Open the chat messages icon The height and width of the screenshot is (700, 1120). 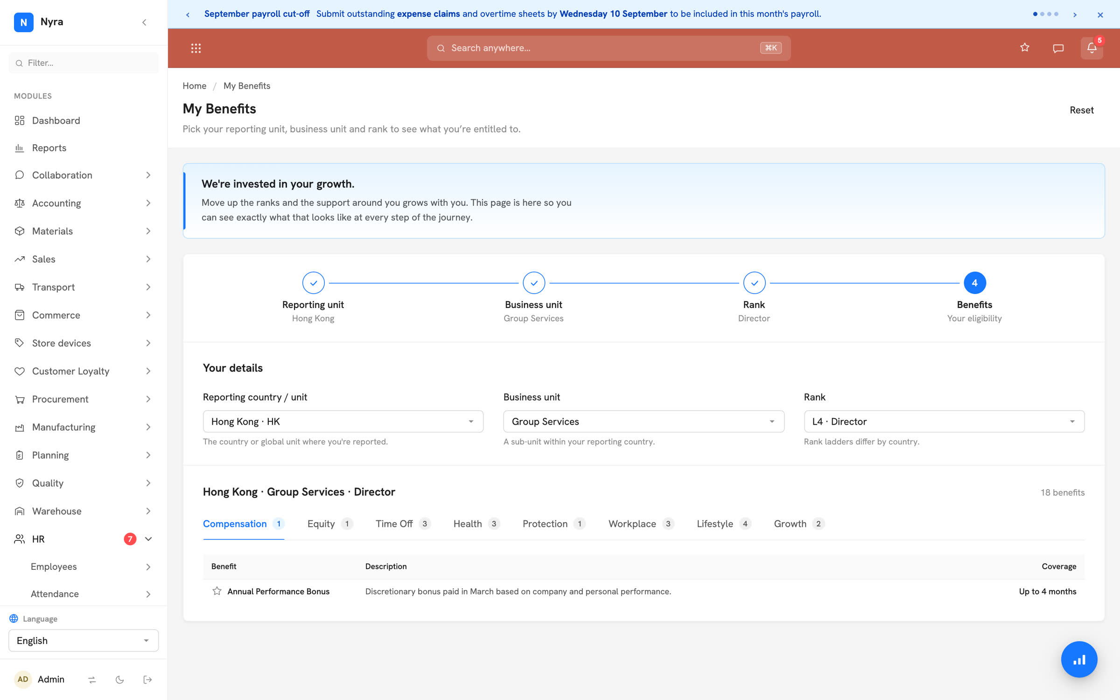(1058, 48)
